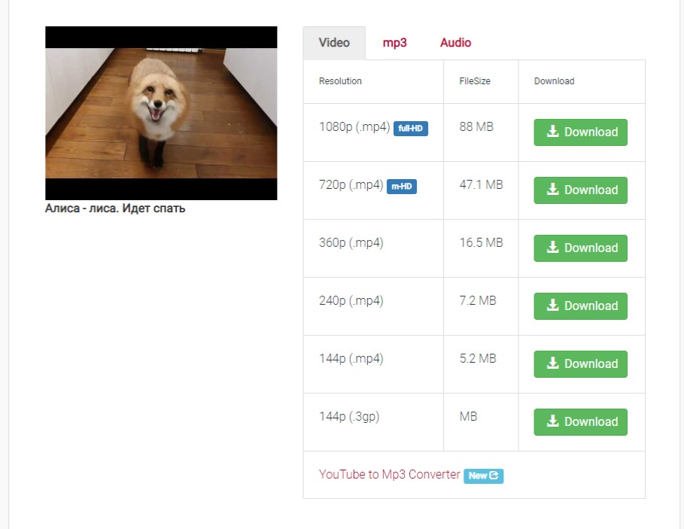Image resolution: width=684 pixels, height=529 pixels.
Task: Select the 144p (.mp4) resolution text
Action: pos(351,360)
